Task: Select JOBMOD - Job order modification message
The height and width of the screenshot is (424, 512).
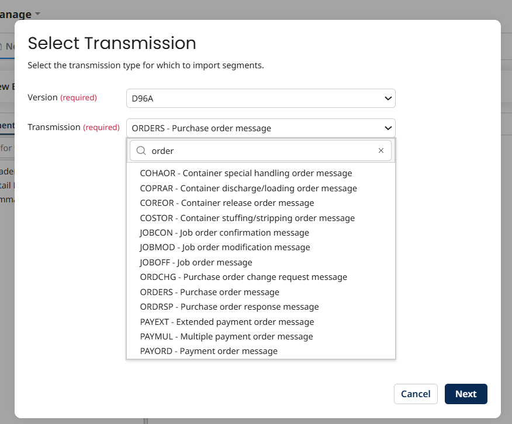Action: pyautogui.click(x=224, y=247)
